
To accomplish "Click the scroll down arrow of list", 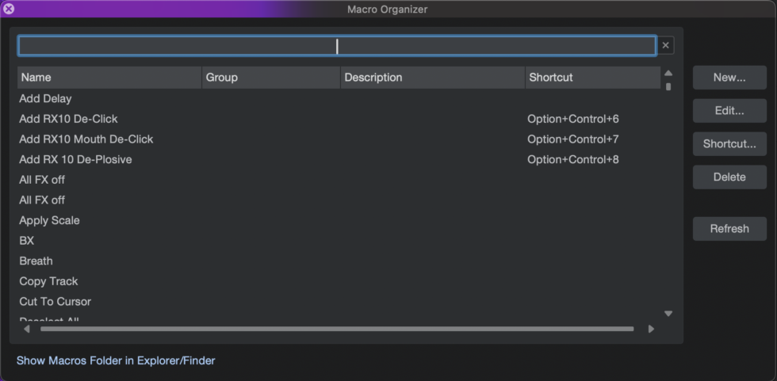I will pos(668,314).
